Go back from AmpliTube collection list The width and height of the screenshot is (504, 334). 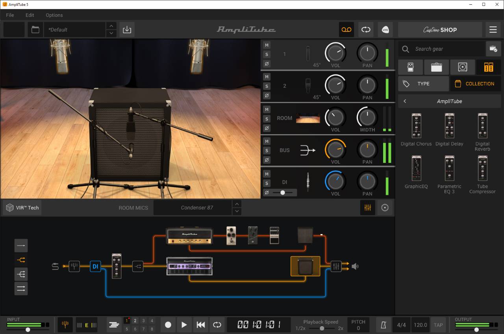[405, 101]
